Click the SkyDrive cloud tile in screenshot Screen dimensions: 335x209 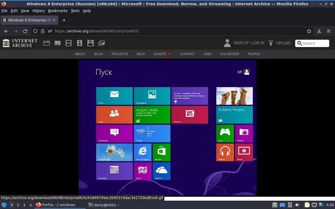click(x=161, y=171)
